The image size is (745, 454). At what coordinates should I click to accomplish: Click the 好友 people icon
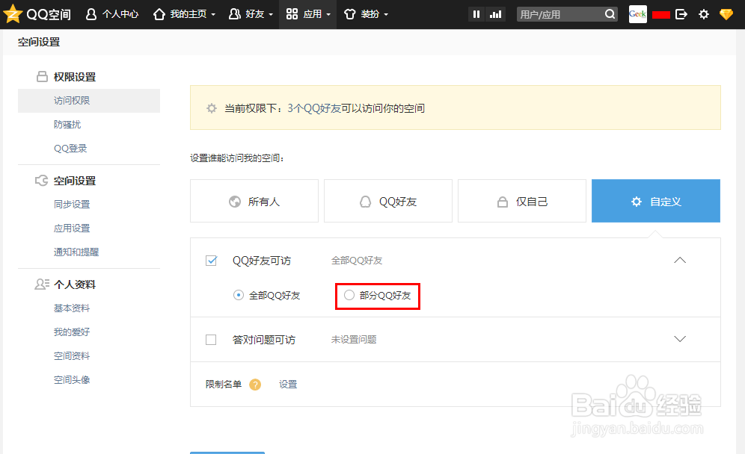(x=234, y=14)
